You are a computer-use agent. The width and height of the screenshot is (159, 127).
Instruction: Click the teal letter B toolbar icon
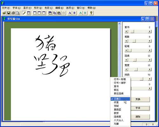click(85, 13)
